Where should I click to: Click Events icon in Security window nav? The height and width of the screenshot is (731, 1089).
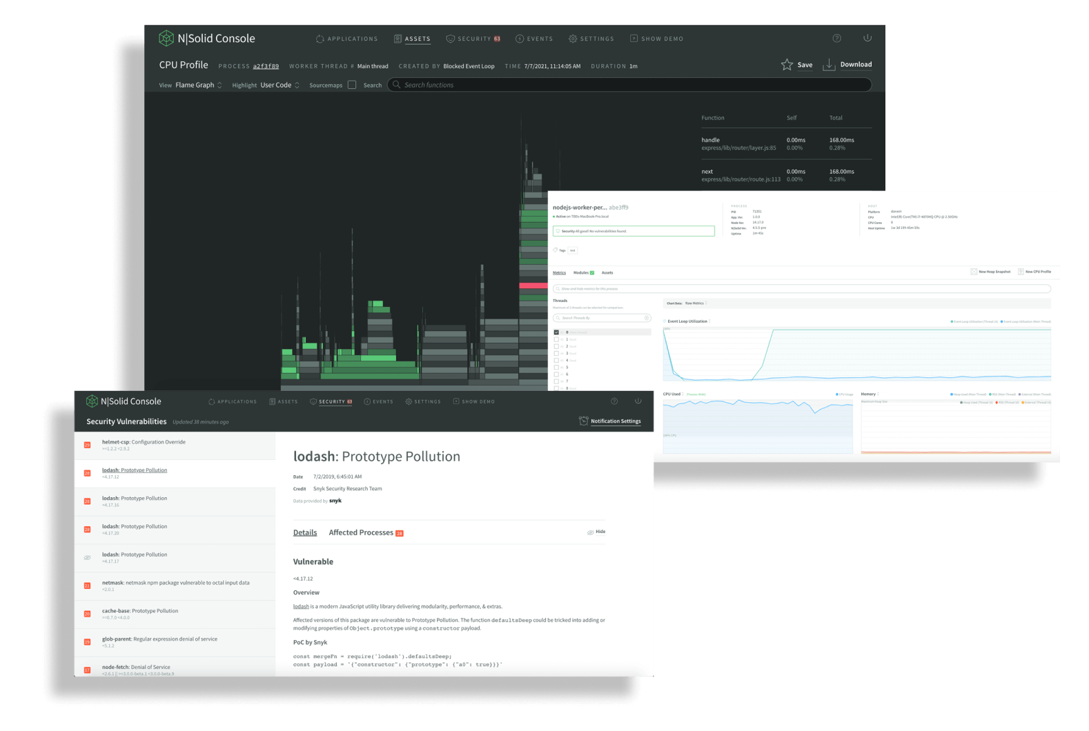click(x=367, y=401)
